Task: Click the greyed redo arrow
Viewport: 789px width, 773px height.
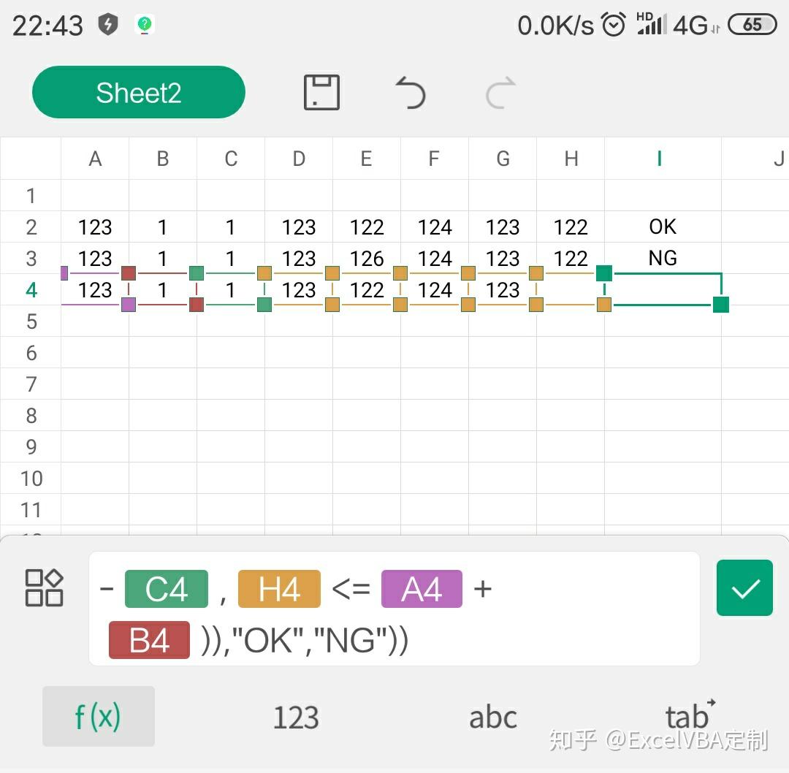Action: coord(500,93)
